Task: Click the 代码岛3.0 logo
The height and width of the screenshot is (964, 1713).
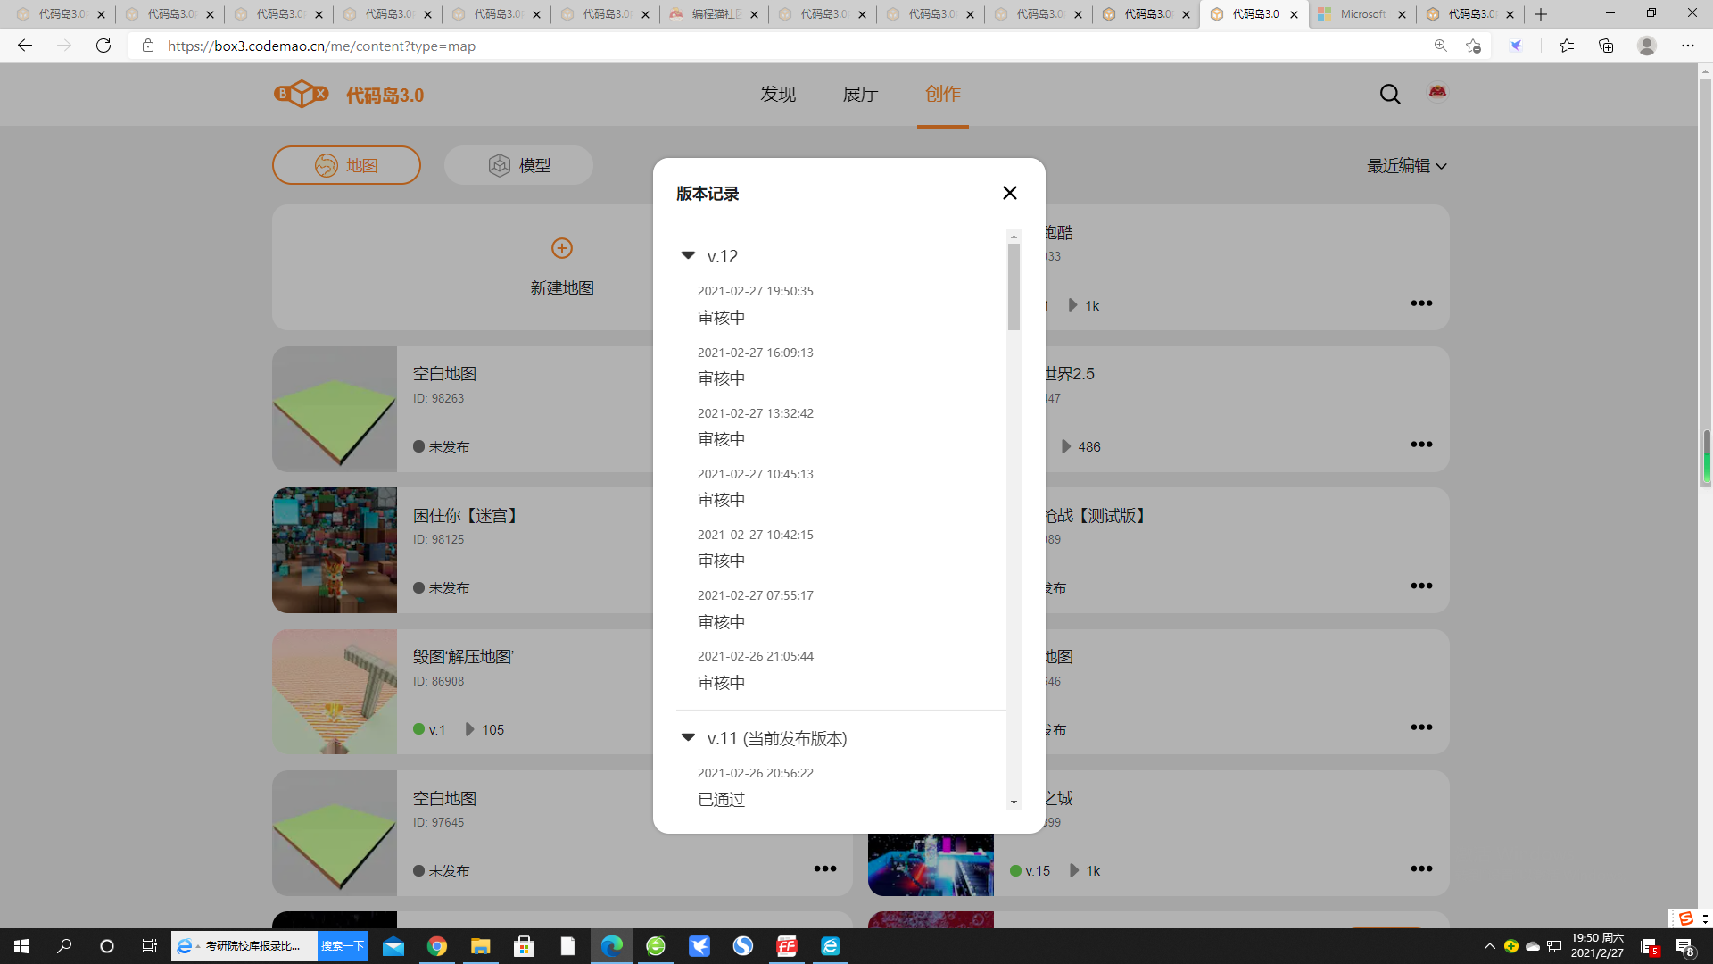Action: pyautogui.click(x=349, y=95)
